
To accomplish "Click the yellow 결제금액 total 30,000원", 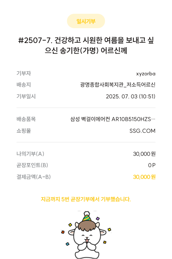I will (144, 177).
